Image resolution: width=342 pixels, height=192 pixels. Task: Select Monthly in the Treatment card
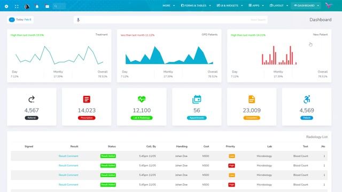(58, 72)
